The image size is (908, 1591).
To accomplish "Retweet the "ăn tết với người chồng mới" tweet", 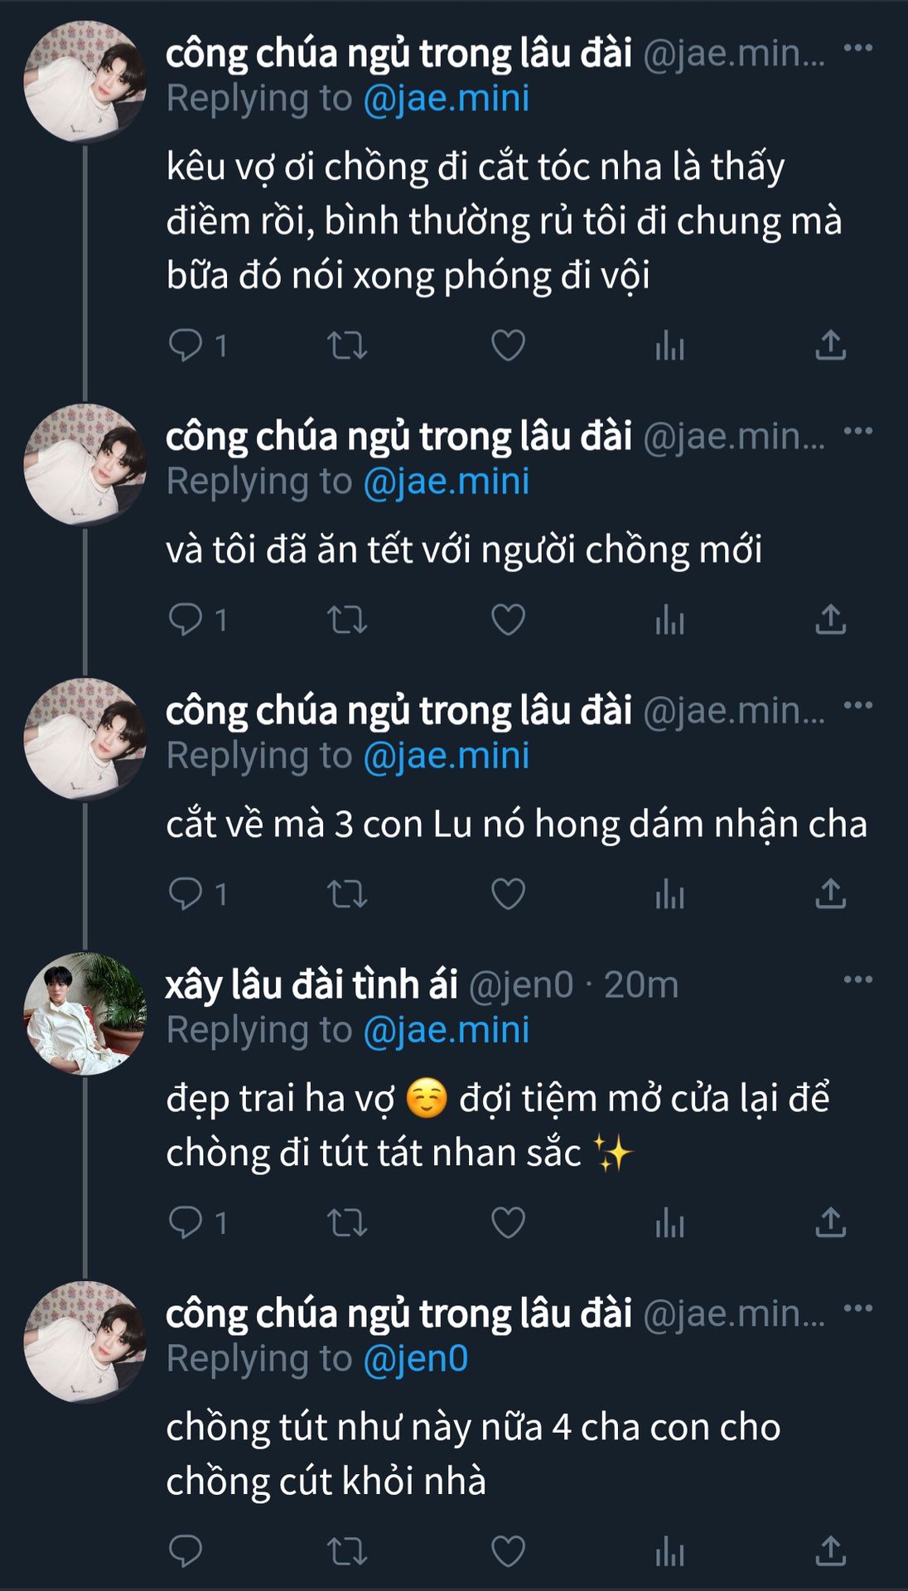I will [347, 620].
